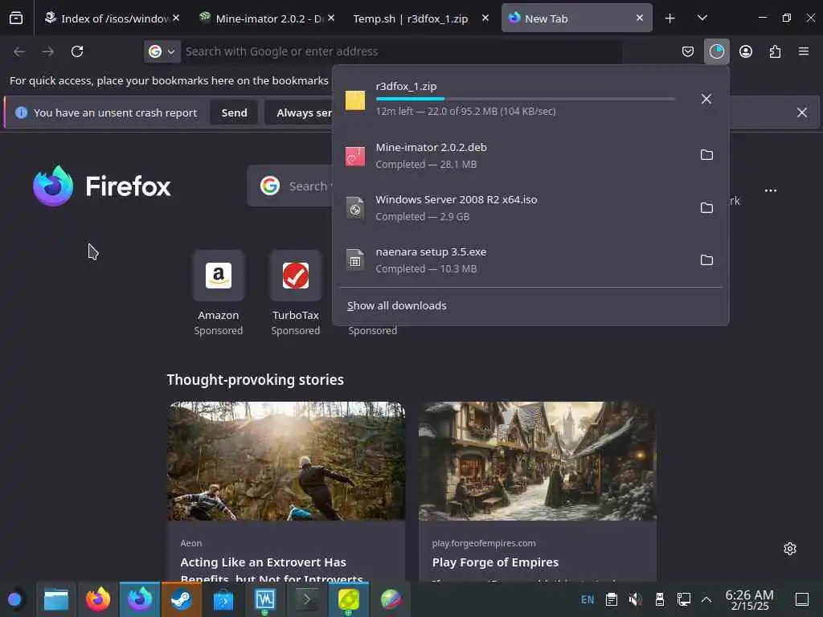Open a new tab with plus button
The image size is (823, 617).
pos(669,18)
